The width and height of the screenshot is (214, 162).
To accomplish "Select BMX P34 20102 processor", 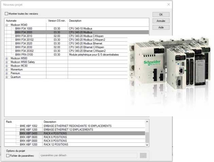I will click(24, 40).
